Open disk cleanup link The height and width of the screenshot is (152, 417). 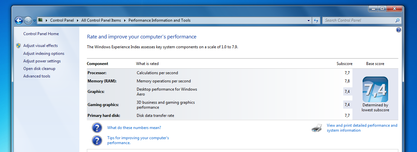pyautogui.click(x=39, y=69)
